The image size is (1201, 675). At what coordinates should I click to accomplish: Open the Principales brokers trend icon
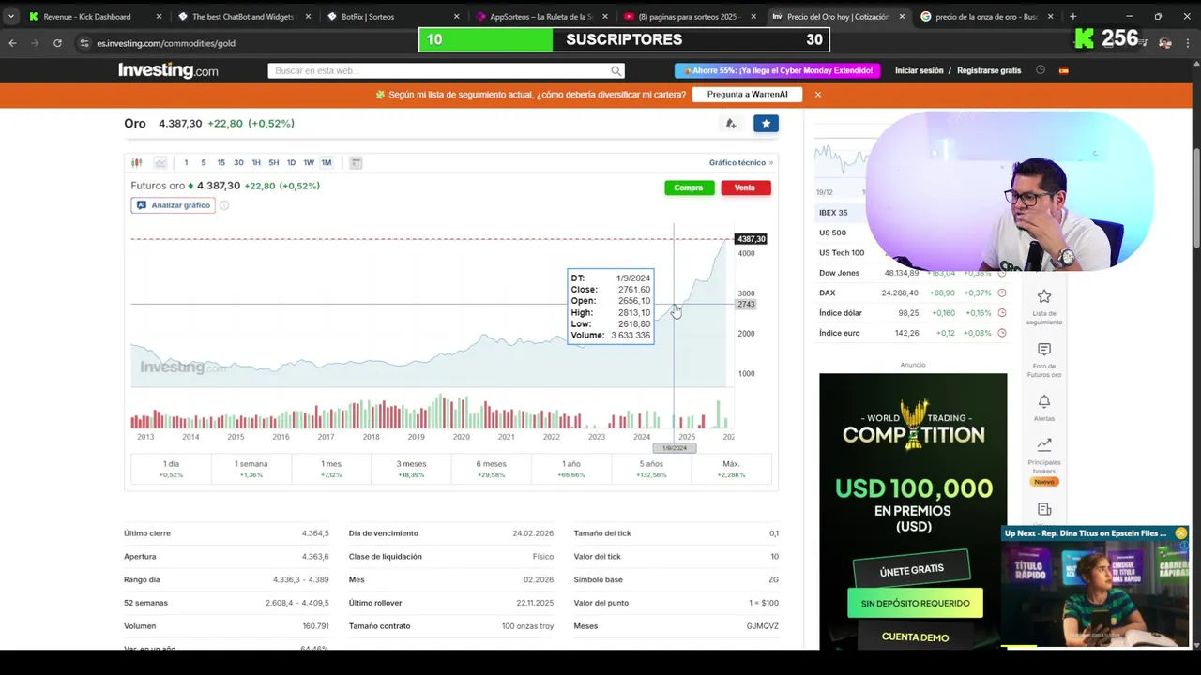click(x=1044, y=444)
